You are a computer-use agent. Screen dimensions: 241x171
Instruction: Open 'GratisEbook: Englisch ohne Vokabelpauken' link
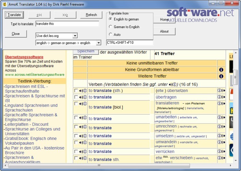pyautogui.click(x=31, y=141)
